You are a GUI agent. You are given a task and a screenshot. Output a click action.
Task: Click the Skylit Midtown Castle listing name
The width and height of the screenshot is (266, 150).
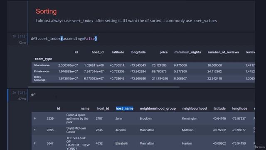76,130
